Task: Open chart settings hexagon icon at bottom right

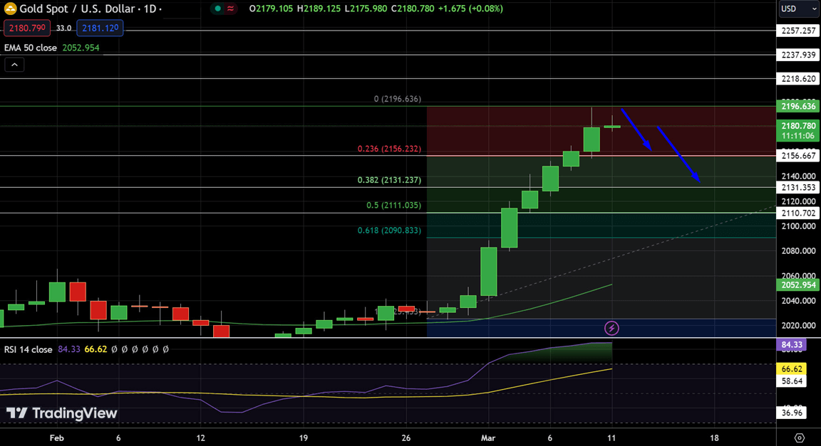Action: [799, 437]
